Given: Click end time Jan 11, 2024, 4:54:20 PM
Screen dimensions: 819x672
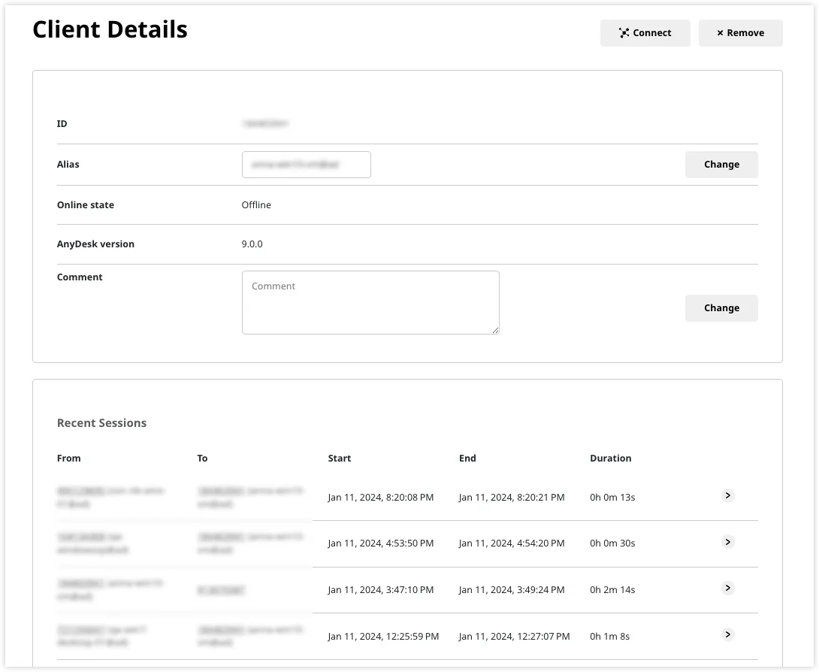Looking at the screenshot, I should point(512,543).
